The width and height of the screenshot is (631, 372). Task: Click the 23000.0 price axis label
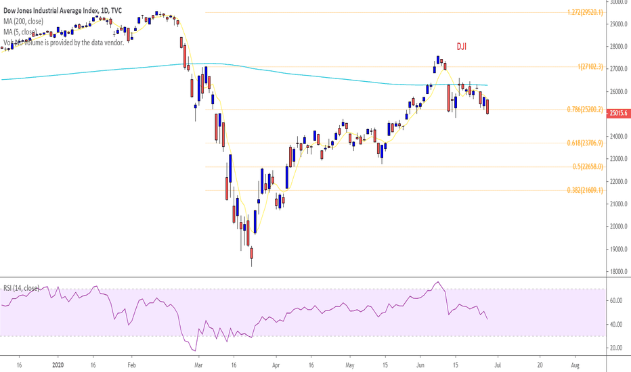point(619,159)
